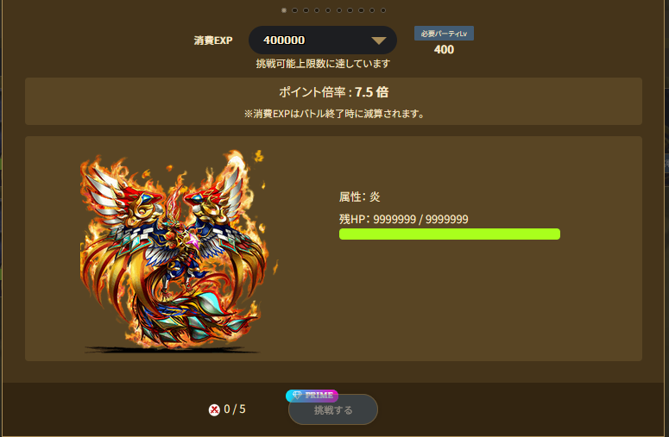
Task: Open the 消費EXP dropdown arrow
Action: 378,41
